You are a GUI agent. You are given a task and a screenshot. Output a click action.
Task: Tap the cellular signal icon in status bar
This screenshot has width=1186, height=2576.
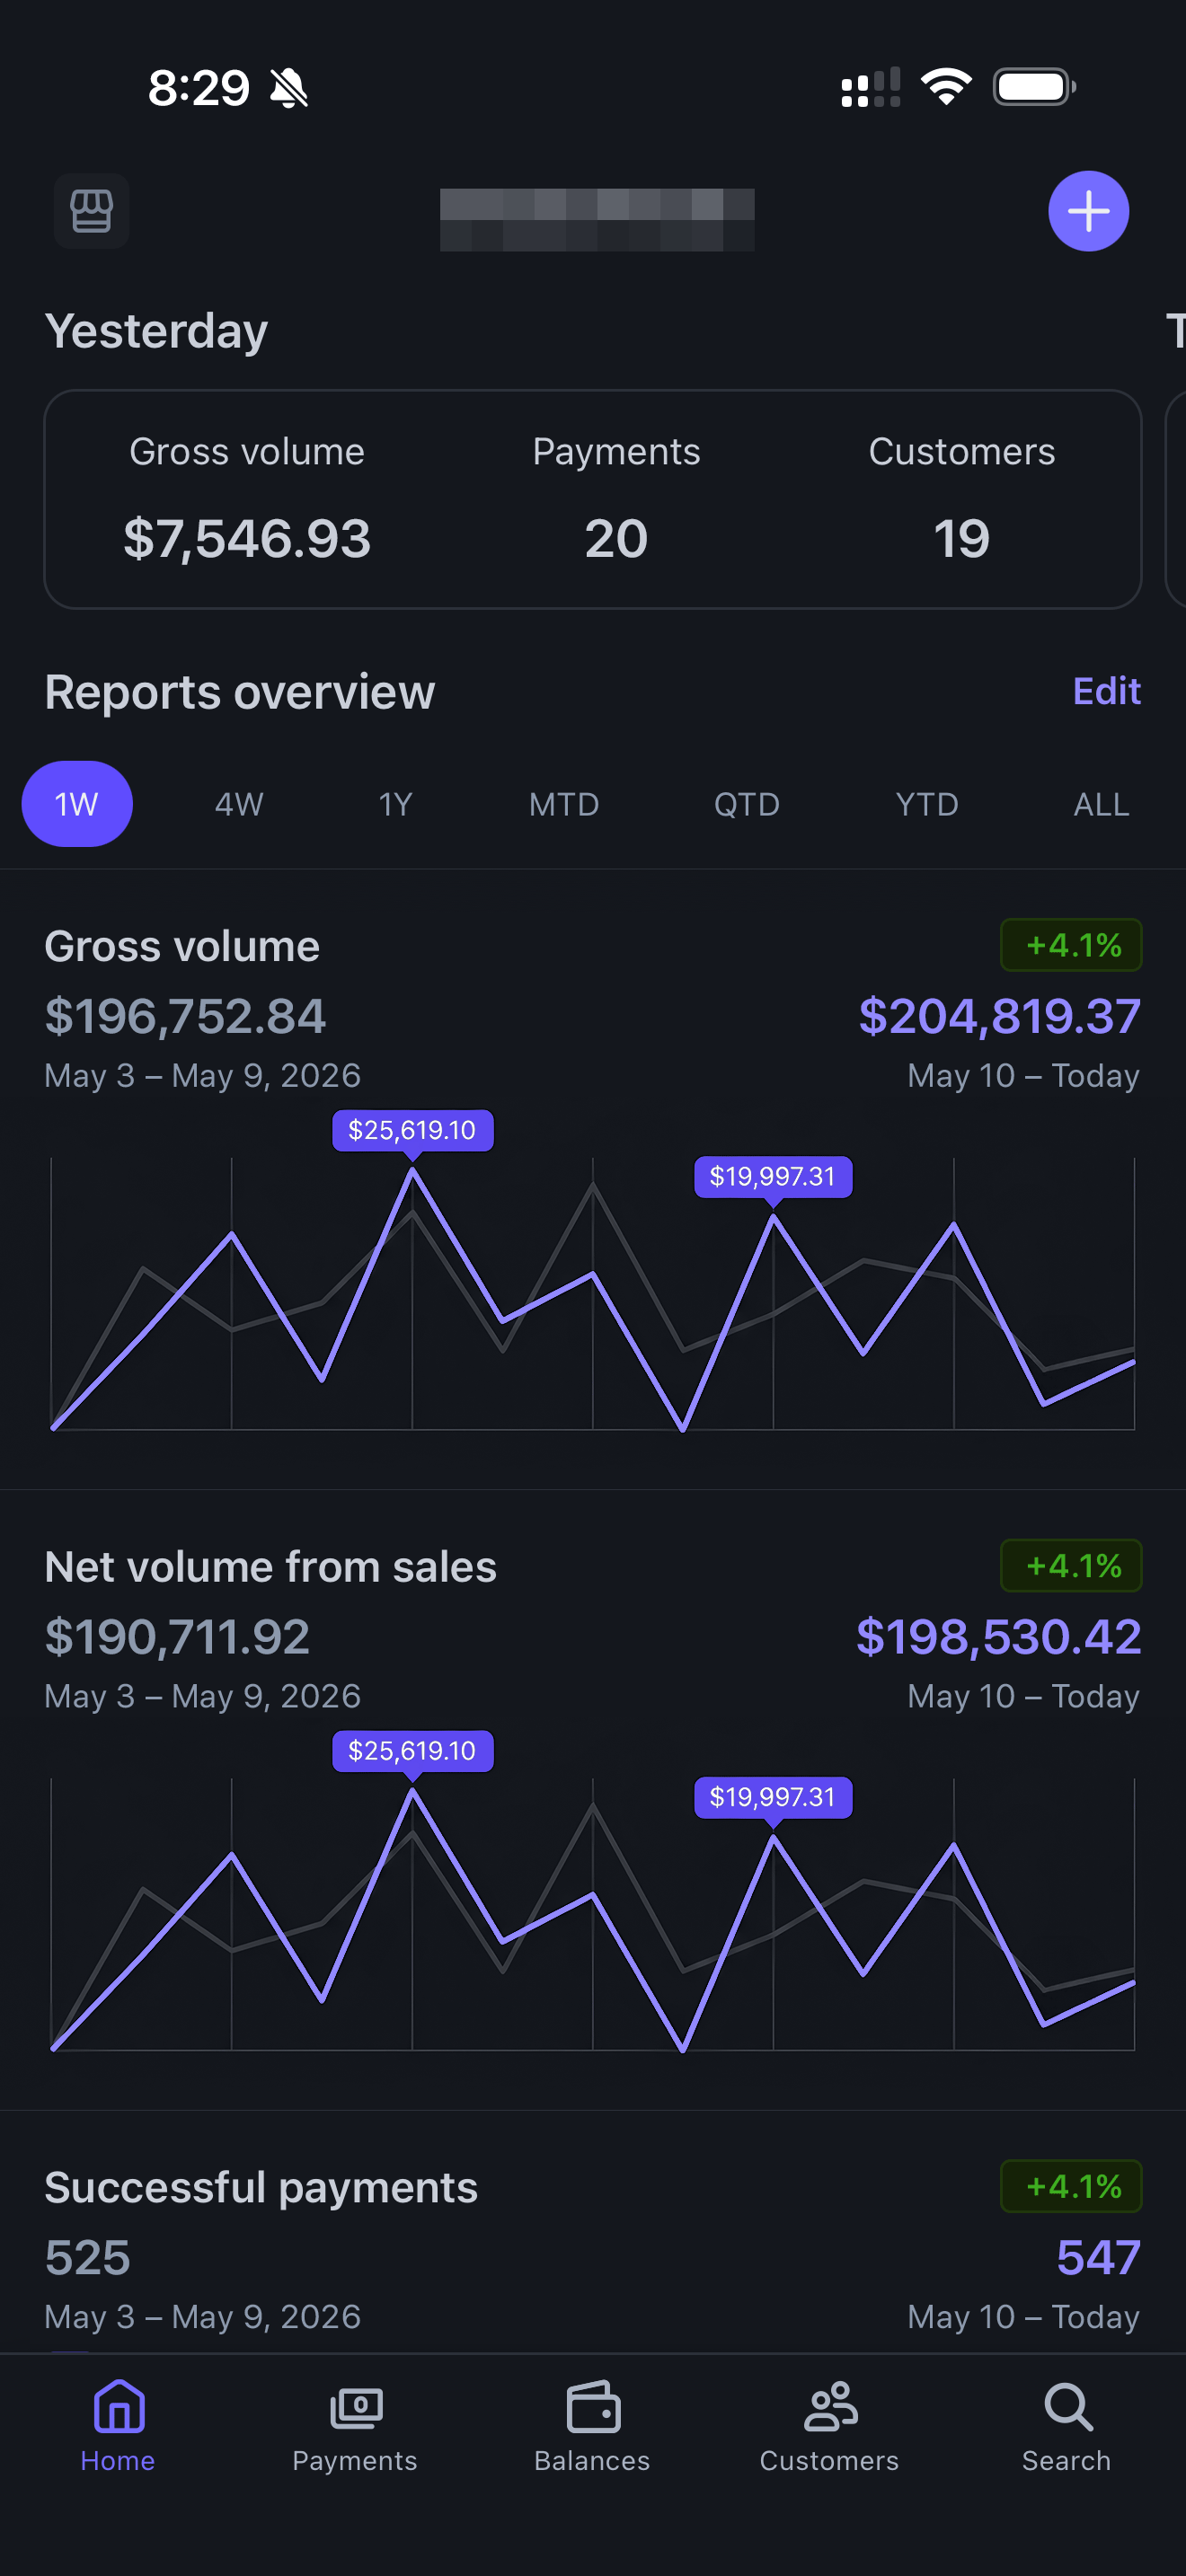[x=870, y=87]
